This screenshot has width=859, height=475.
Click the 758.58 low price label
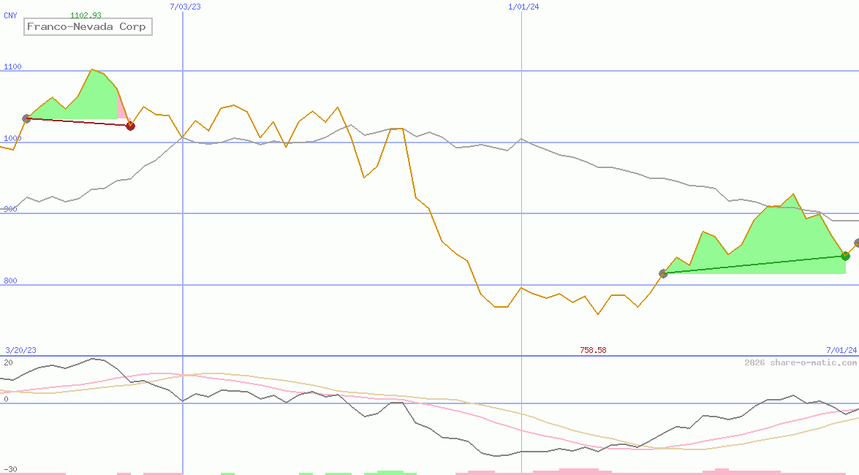click(x=593, y=350)
